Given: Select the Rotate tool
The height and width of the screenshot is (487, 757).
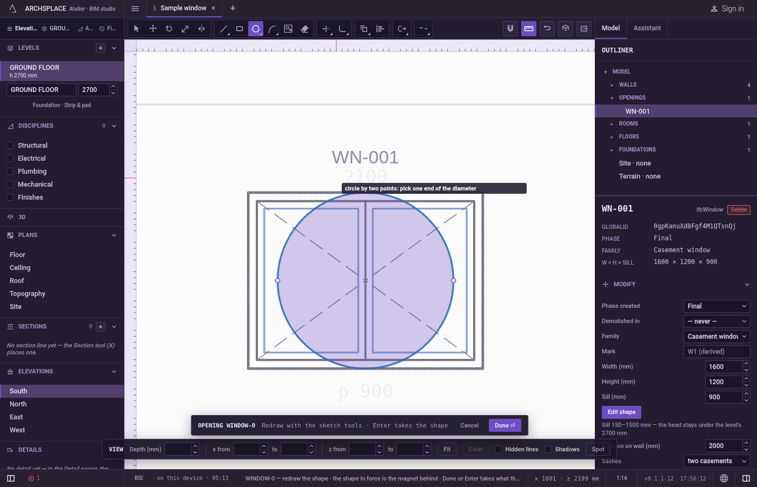Looking at the screenshot, I should coord(169,29).
